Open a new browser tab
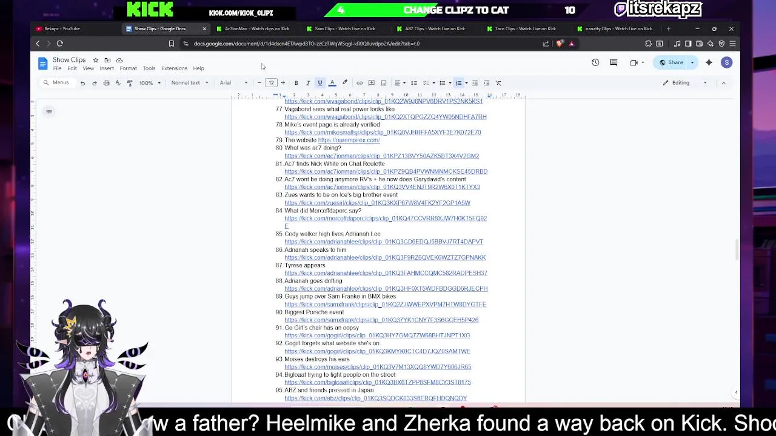Viewport: 776px width, 436px height. (x=668, y=28)
